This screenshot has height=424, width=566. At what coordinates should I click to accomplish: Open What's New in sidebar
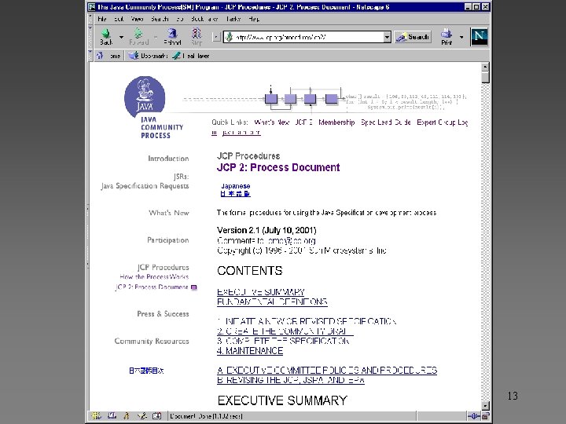168,213
